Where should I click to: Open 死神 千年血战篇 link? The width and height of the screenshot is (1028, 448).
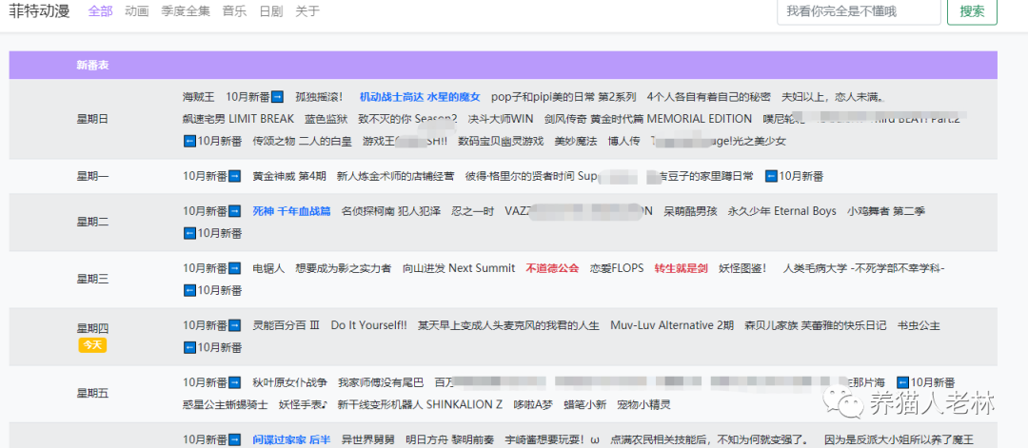292,211
